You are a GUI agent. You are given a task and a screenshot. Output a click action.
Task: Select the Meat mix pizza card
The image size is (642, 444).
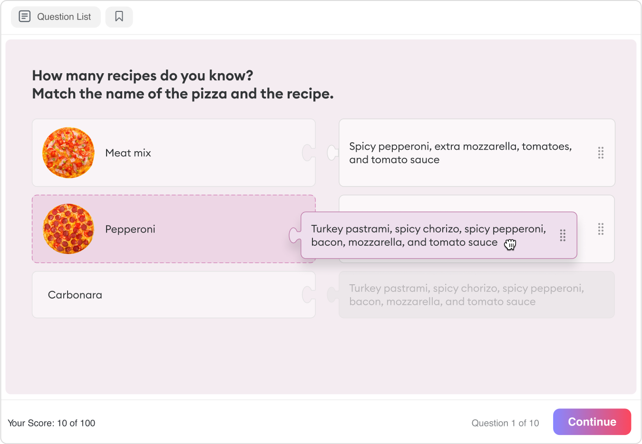coord(174,153)
